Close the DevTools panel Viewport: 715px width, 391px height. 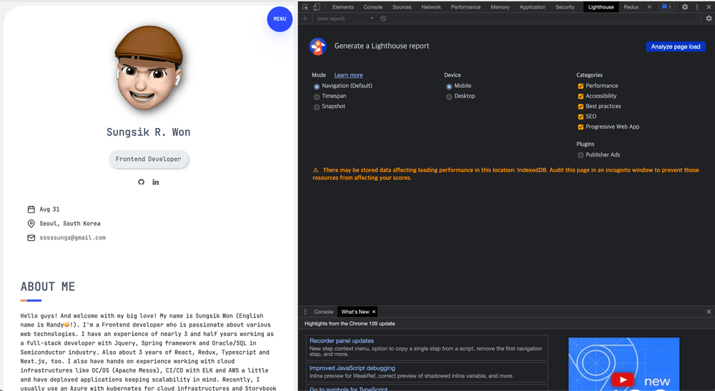[x=709, y=7]
